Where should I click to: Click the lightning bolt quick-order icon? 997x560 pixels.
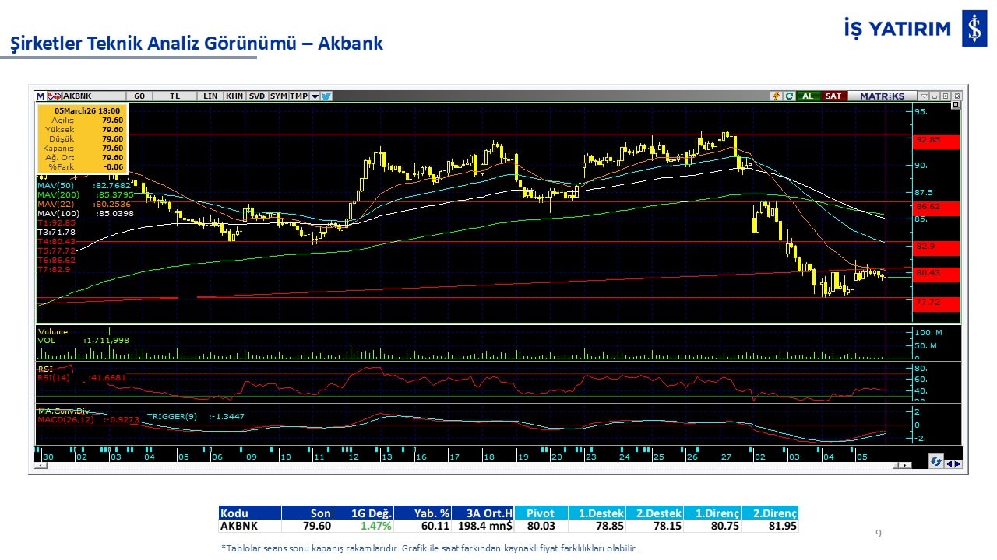(x=776, y=96)
